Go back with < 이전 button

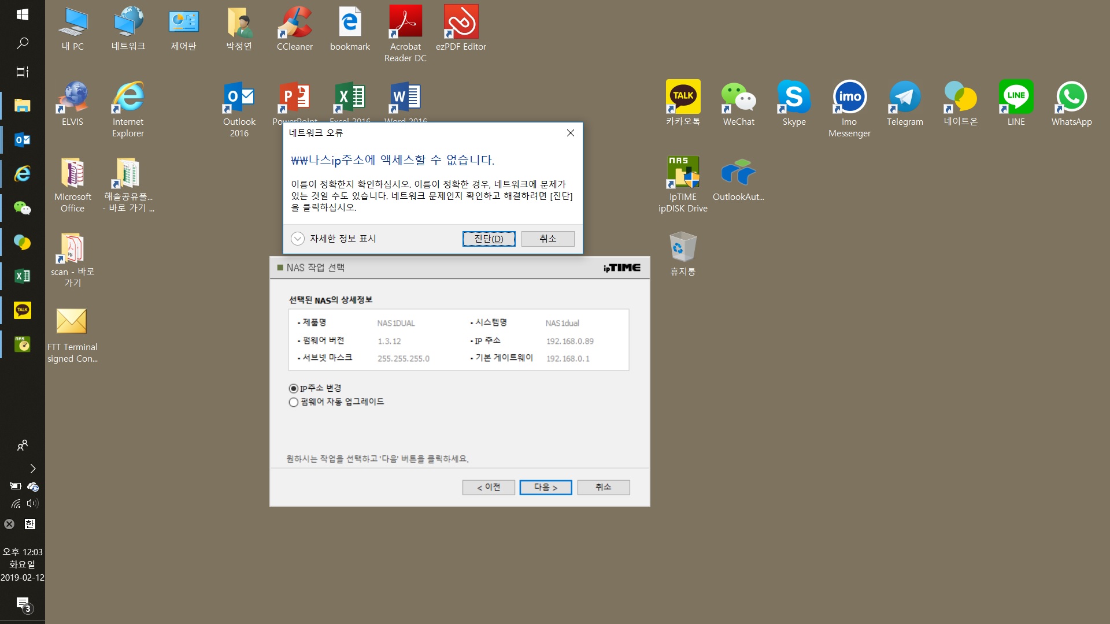(x=488, y=488)
